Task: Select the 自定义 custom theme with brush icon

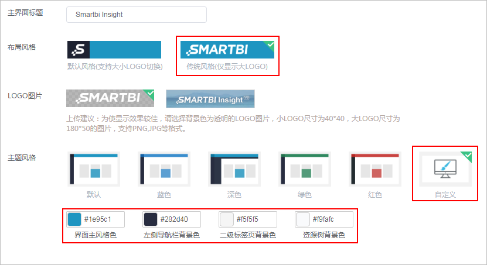Action: 445,169
